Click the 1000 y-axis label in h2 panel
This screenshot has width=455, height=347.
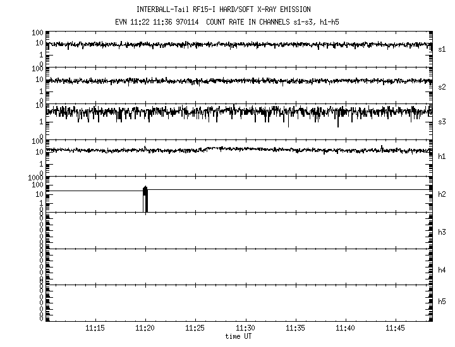pos(34,179)
